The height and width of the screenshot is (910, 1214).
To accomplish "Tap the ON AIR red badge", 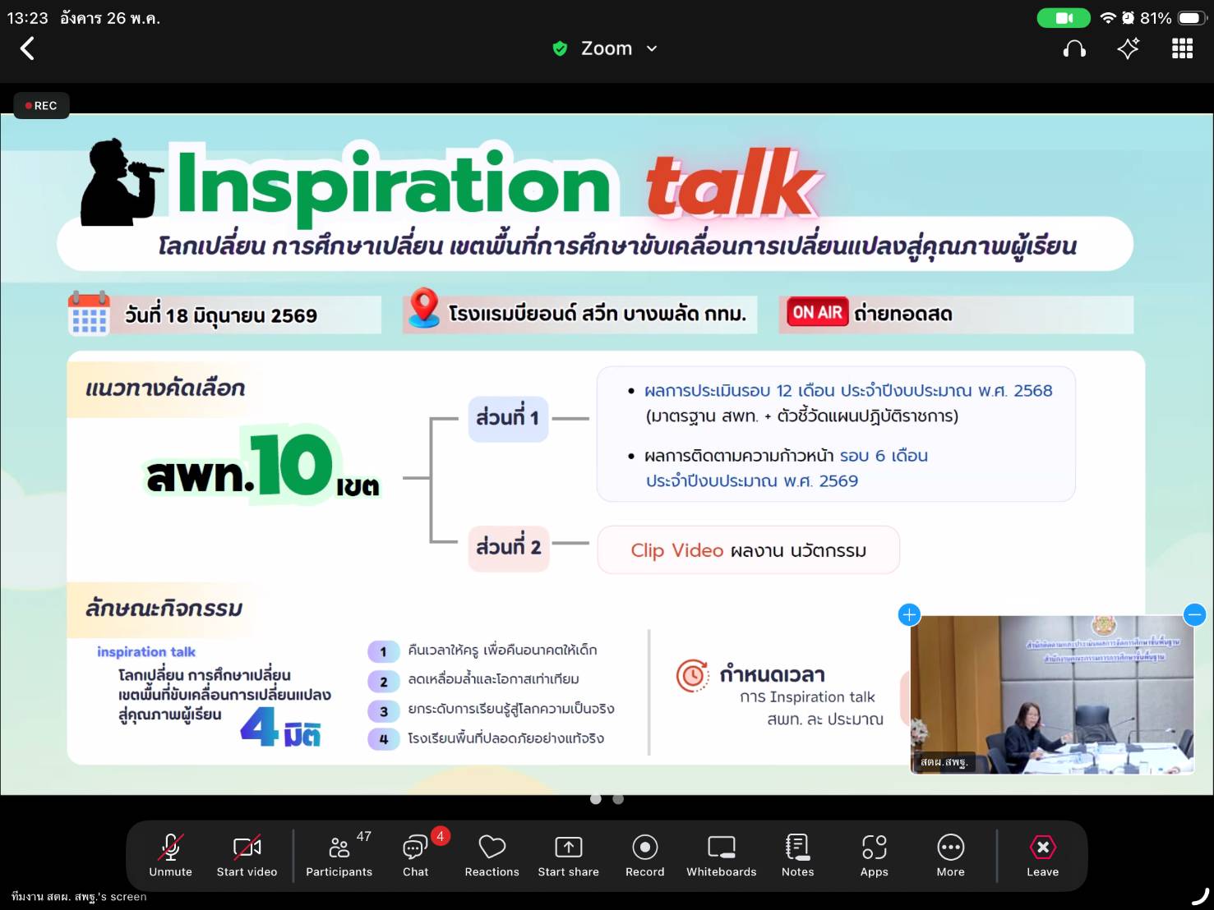I will (817, 312).
